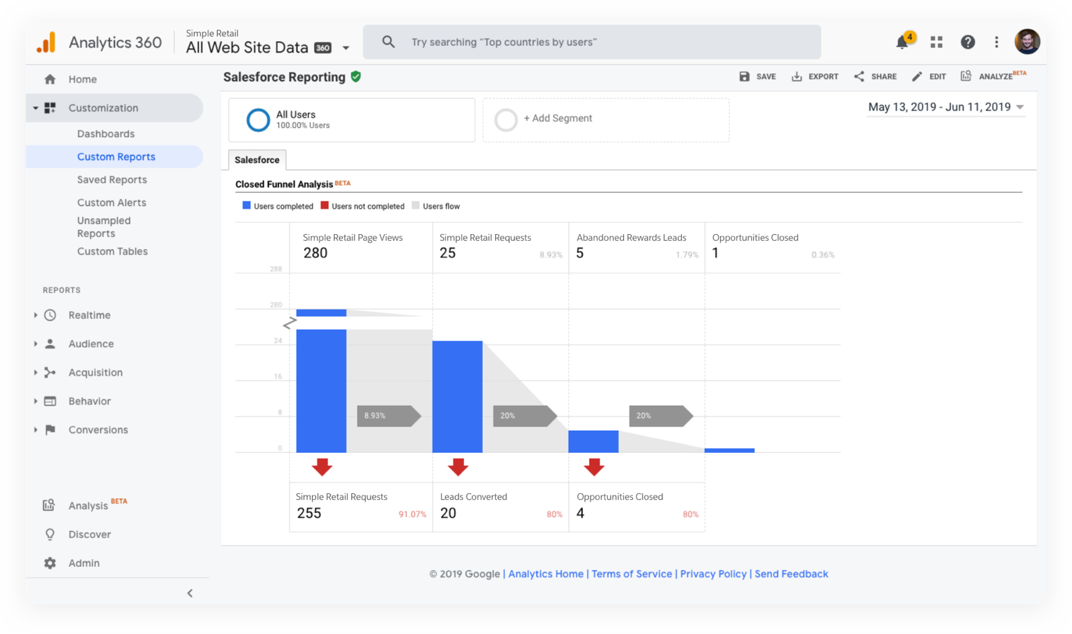Collapse the Customization section
The width and height of the screenshot is (1072, 634).
pyautogui.click(x=36, y=108)
